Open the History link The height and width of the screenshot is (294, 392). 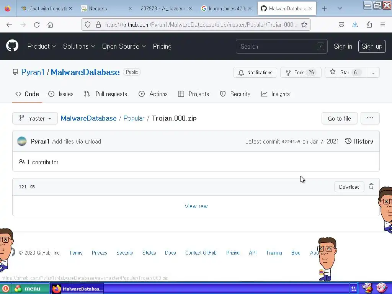359,141
